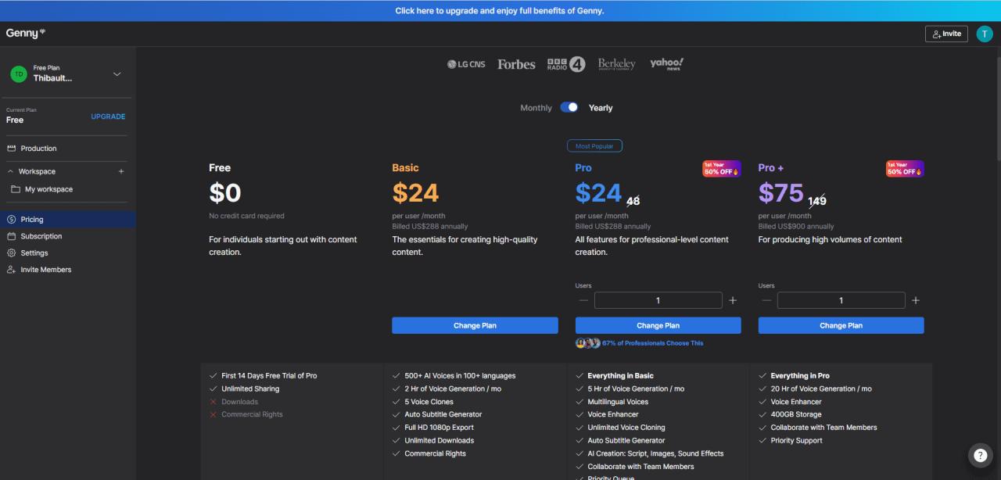Click '67% of Professionals Choose This' text
This screenshot has height=480, width=1001.
pos(652,343)
